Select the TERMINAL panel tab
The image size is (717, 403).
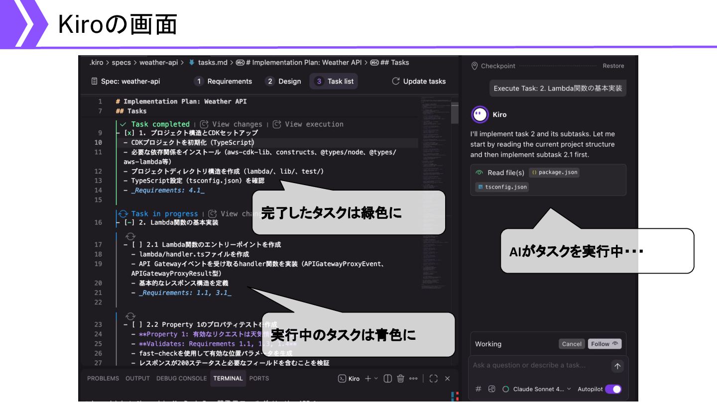pyautogui.click(x=228, y=379)
